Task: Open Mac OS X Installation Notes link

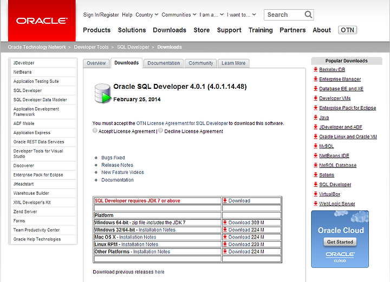Action: [138, 237]
